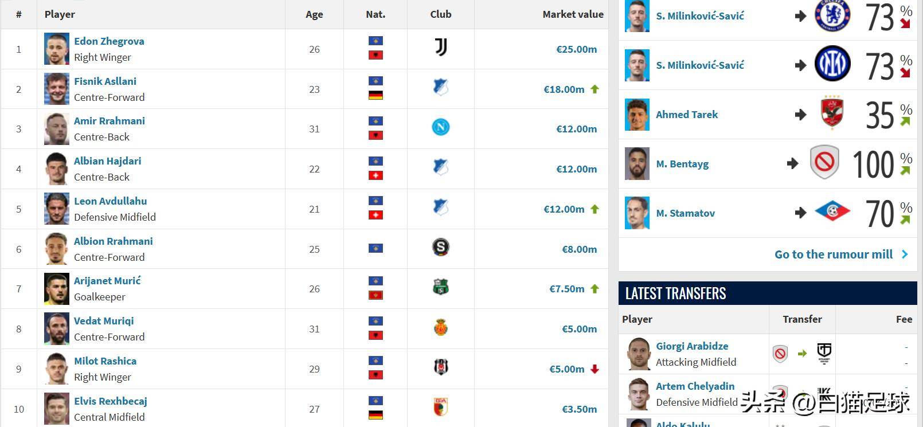Click Albian Hajdari's €12.00m market value
Viewport: 923px width, 427px height.
tap(576, 169)
